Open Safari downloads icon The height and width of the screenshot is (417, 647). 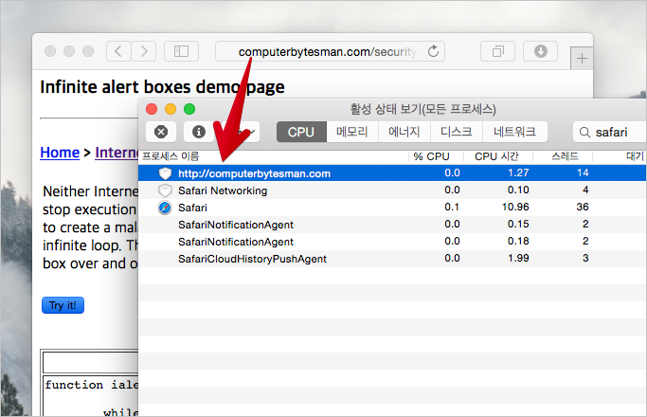[x=541, y=51]
